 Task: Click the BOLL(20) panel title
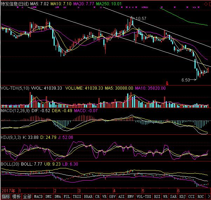point(10,164)
